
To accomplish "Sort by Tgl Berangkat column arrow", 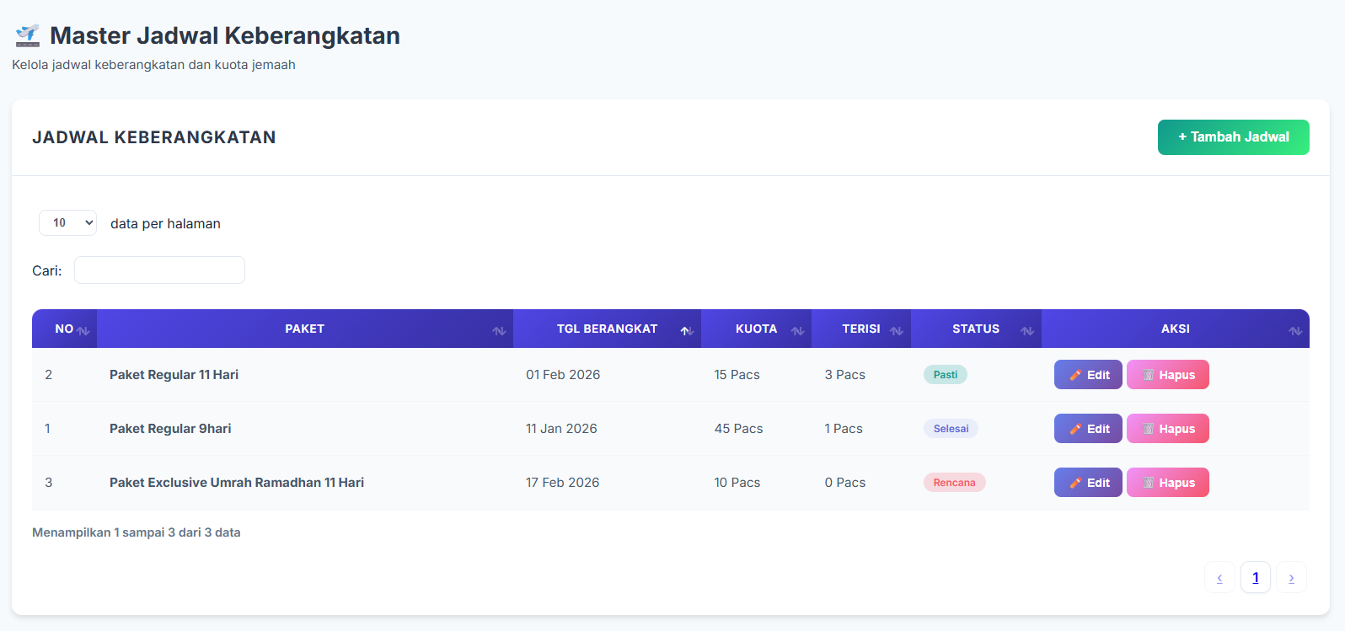I will [x=687, y=330].
